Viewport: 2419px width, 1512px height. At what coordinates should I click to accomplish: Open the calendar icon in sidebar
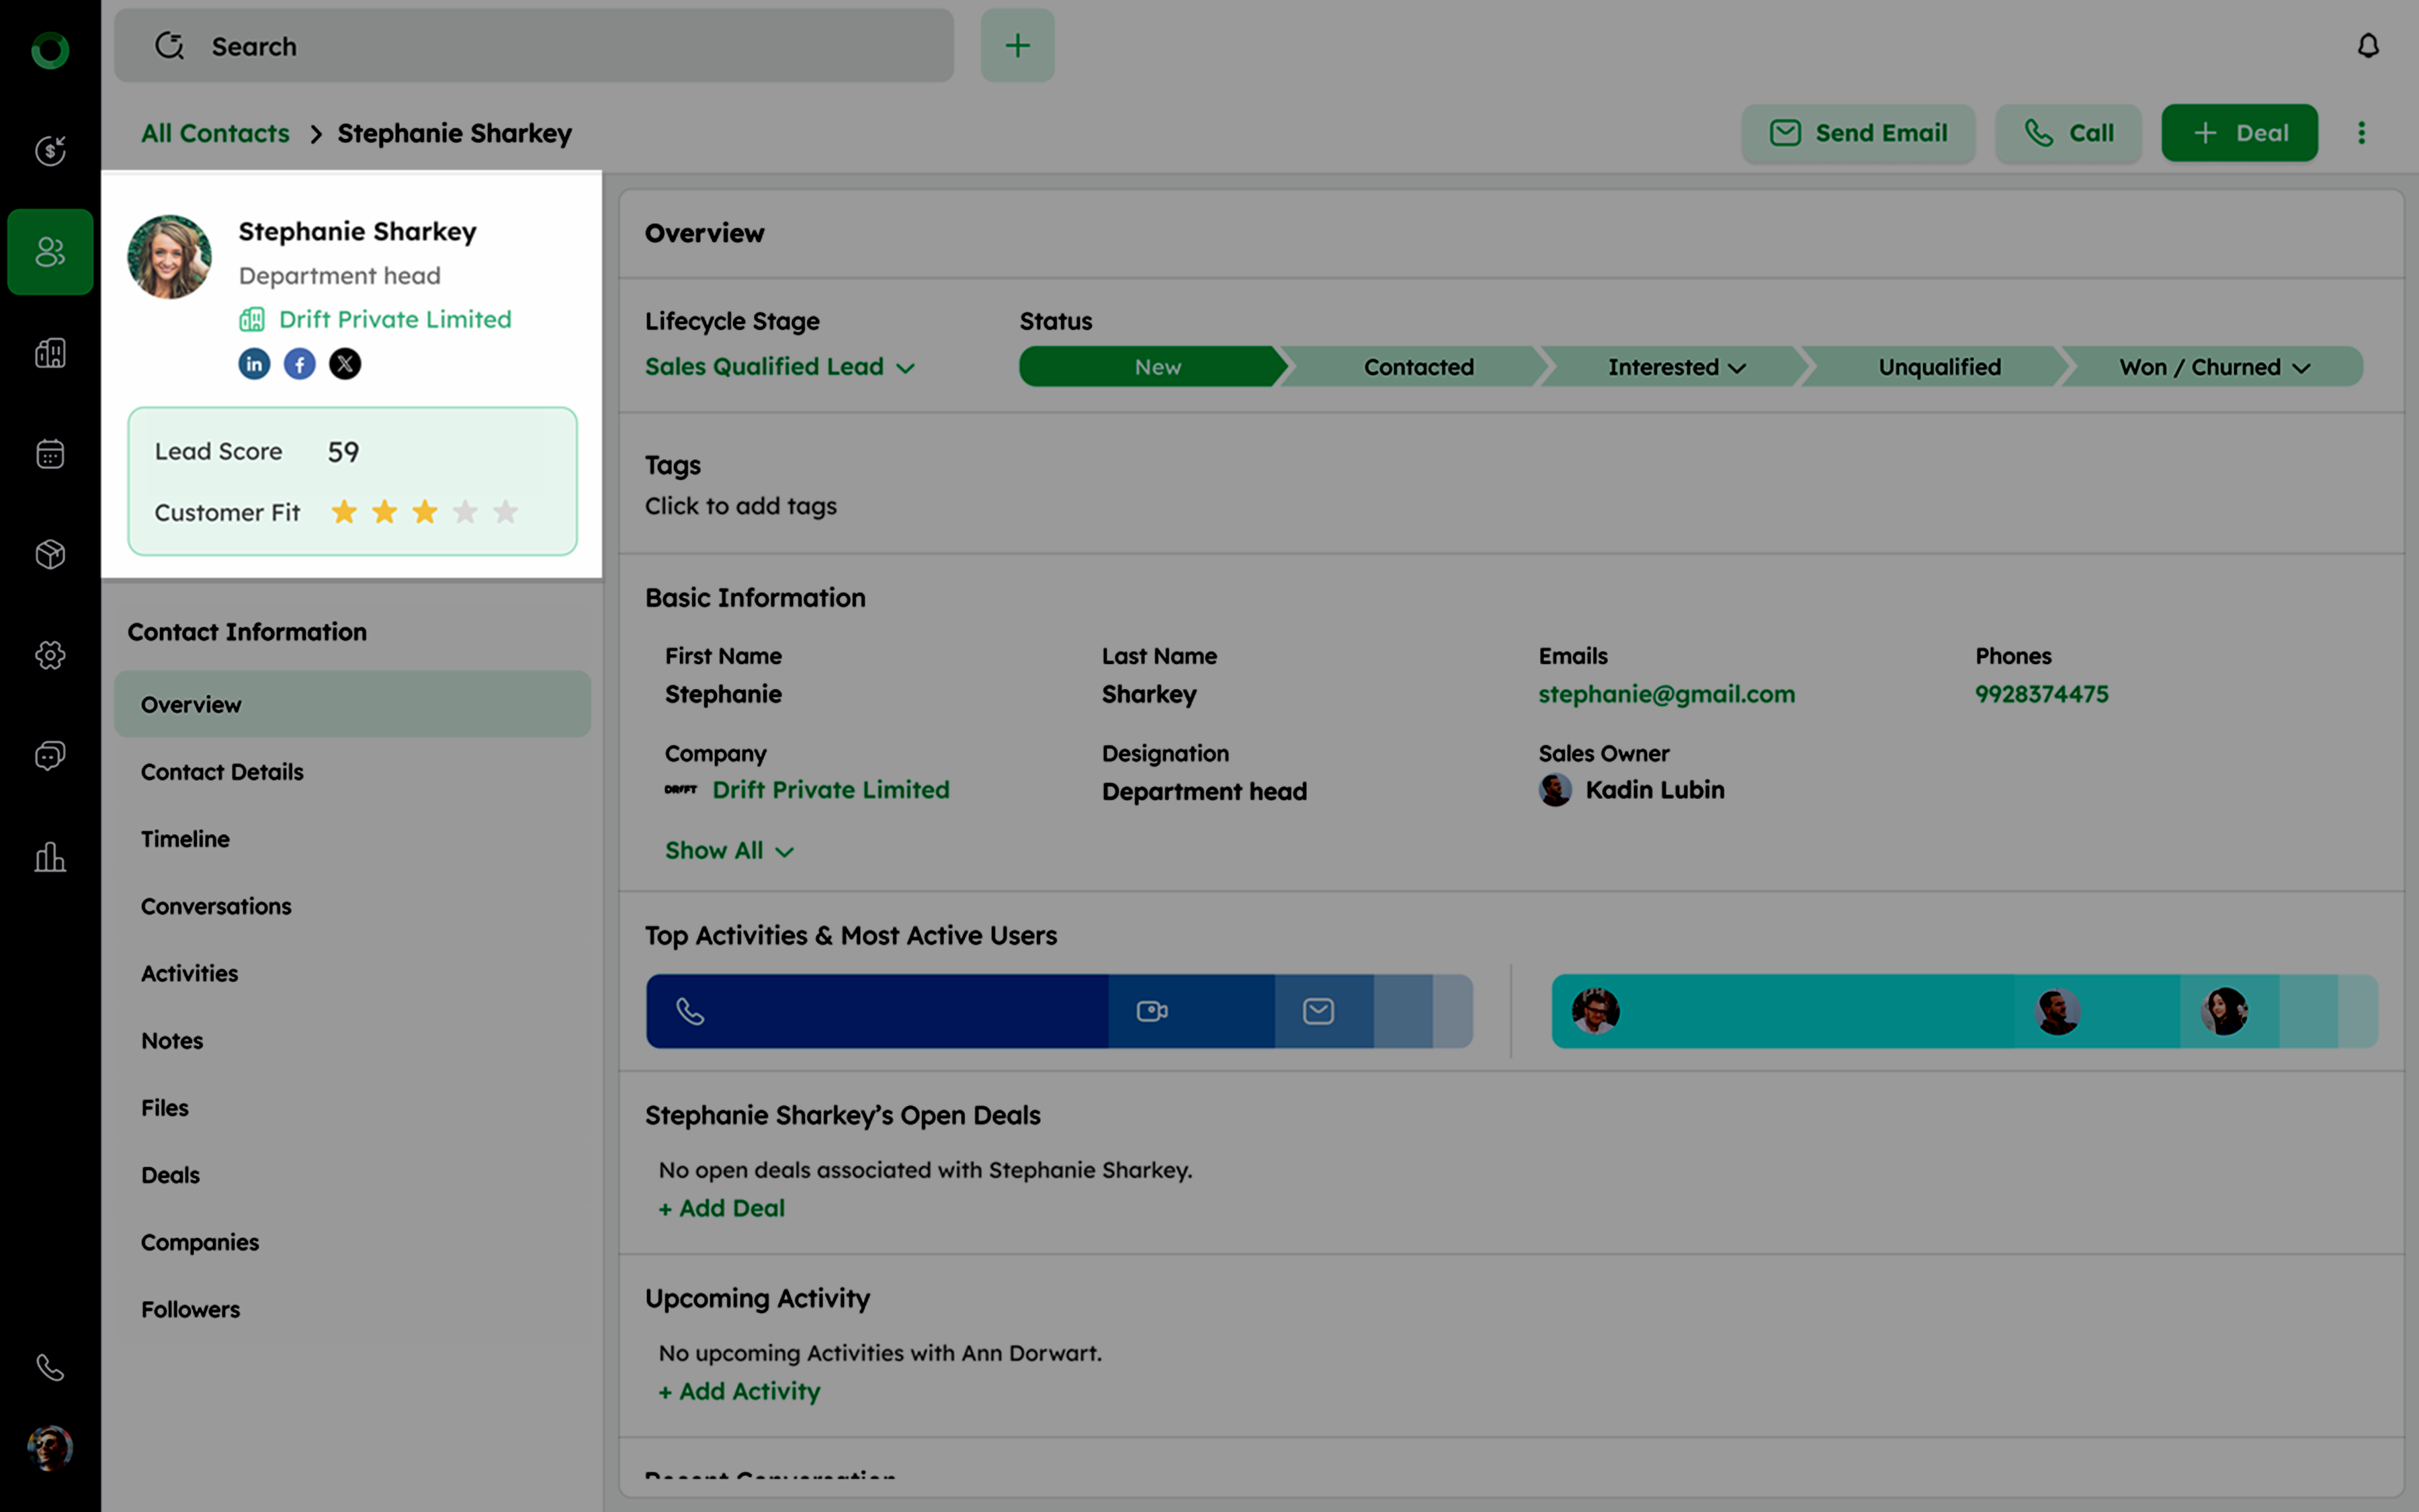tap(50, 454)
